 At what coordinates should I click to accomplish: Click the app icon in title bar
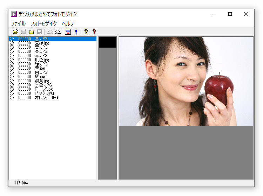(x=14, y=14)
